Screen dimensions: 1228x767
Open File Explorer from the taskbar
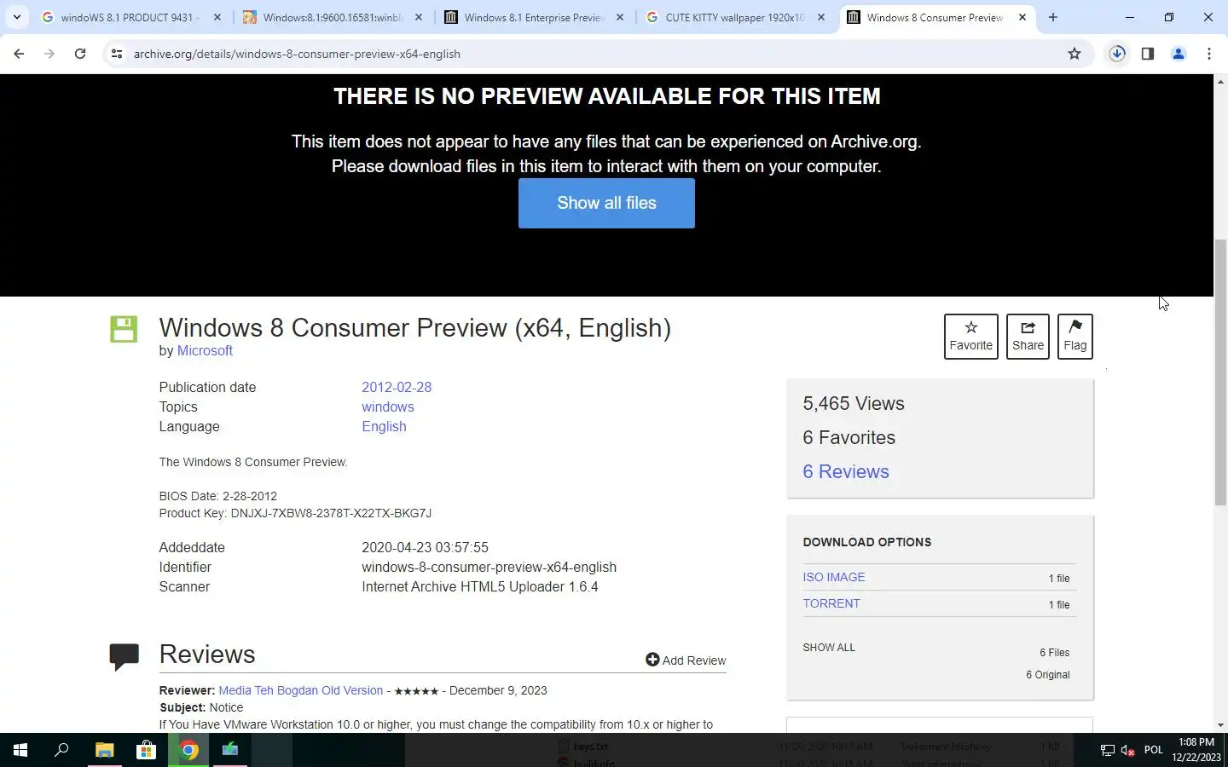[104, 750]
